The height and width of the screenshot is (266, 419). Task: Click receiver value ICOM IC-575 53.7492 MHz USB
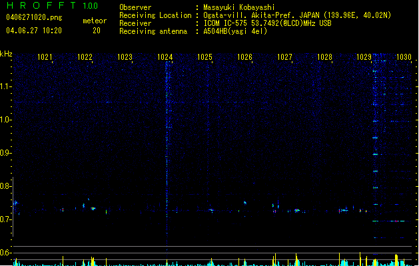click(268, 23)
